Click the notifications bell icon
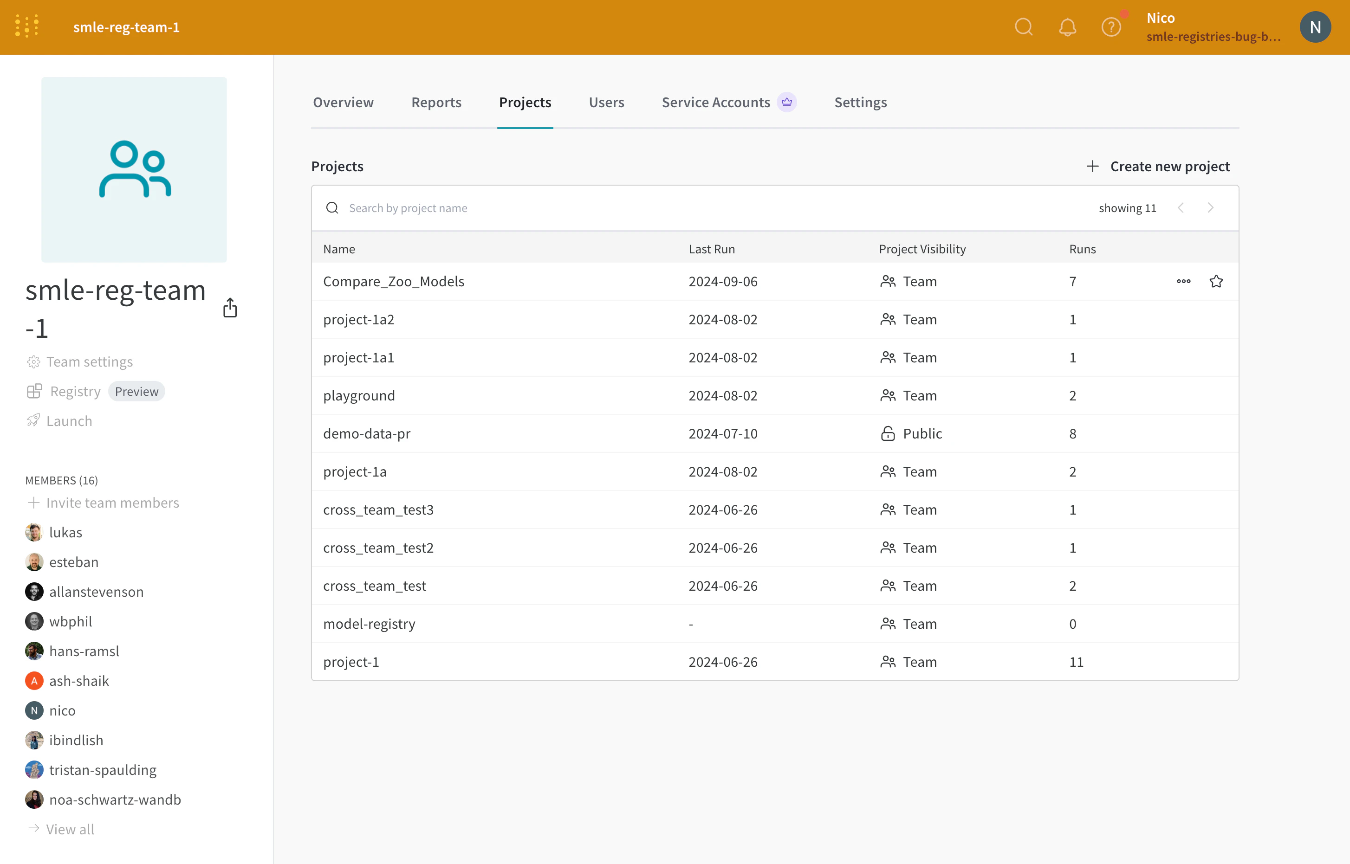 [x=1067, y=27]
